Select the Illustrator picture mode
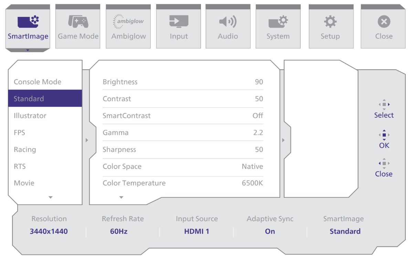This screenshot has width=413, height=259. click(45, 116)
